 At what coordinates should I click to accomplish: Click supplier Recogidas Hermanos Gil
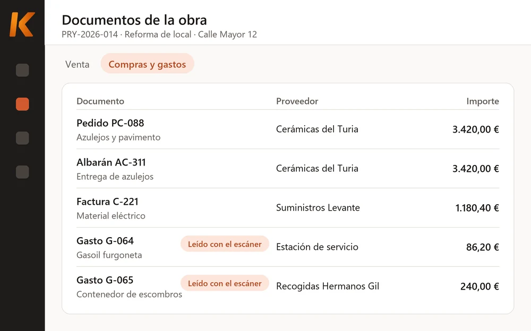coord(328,286)
